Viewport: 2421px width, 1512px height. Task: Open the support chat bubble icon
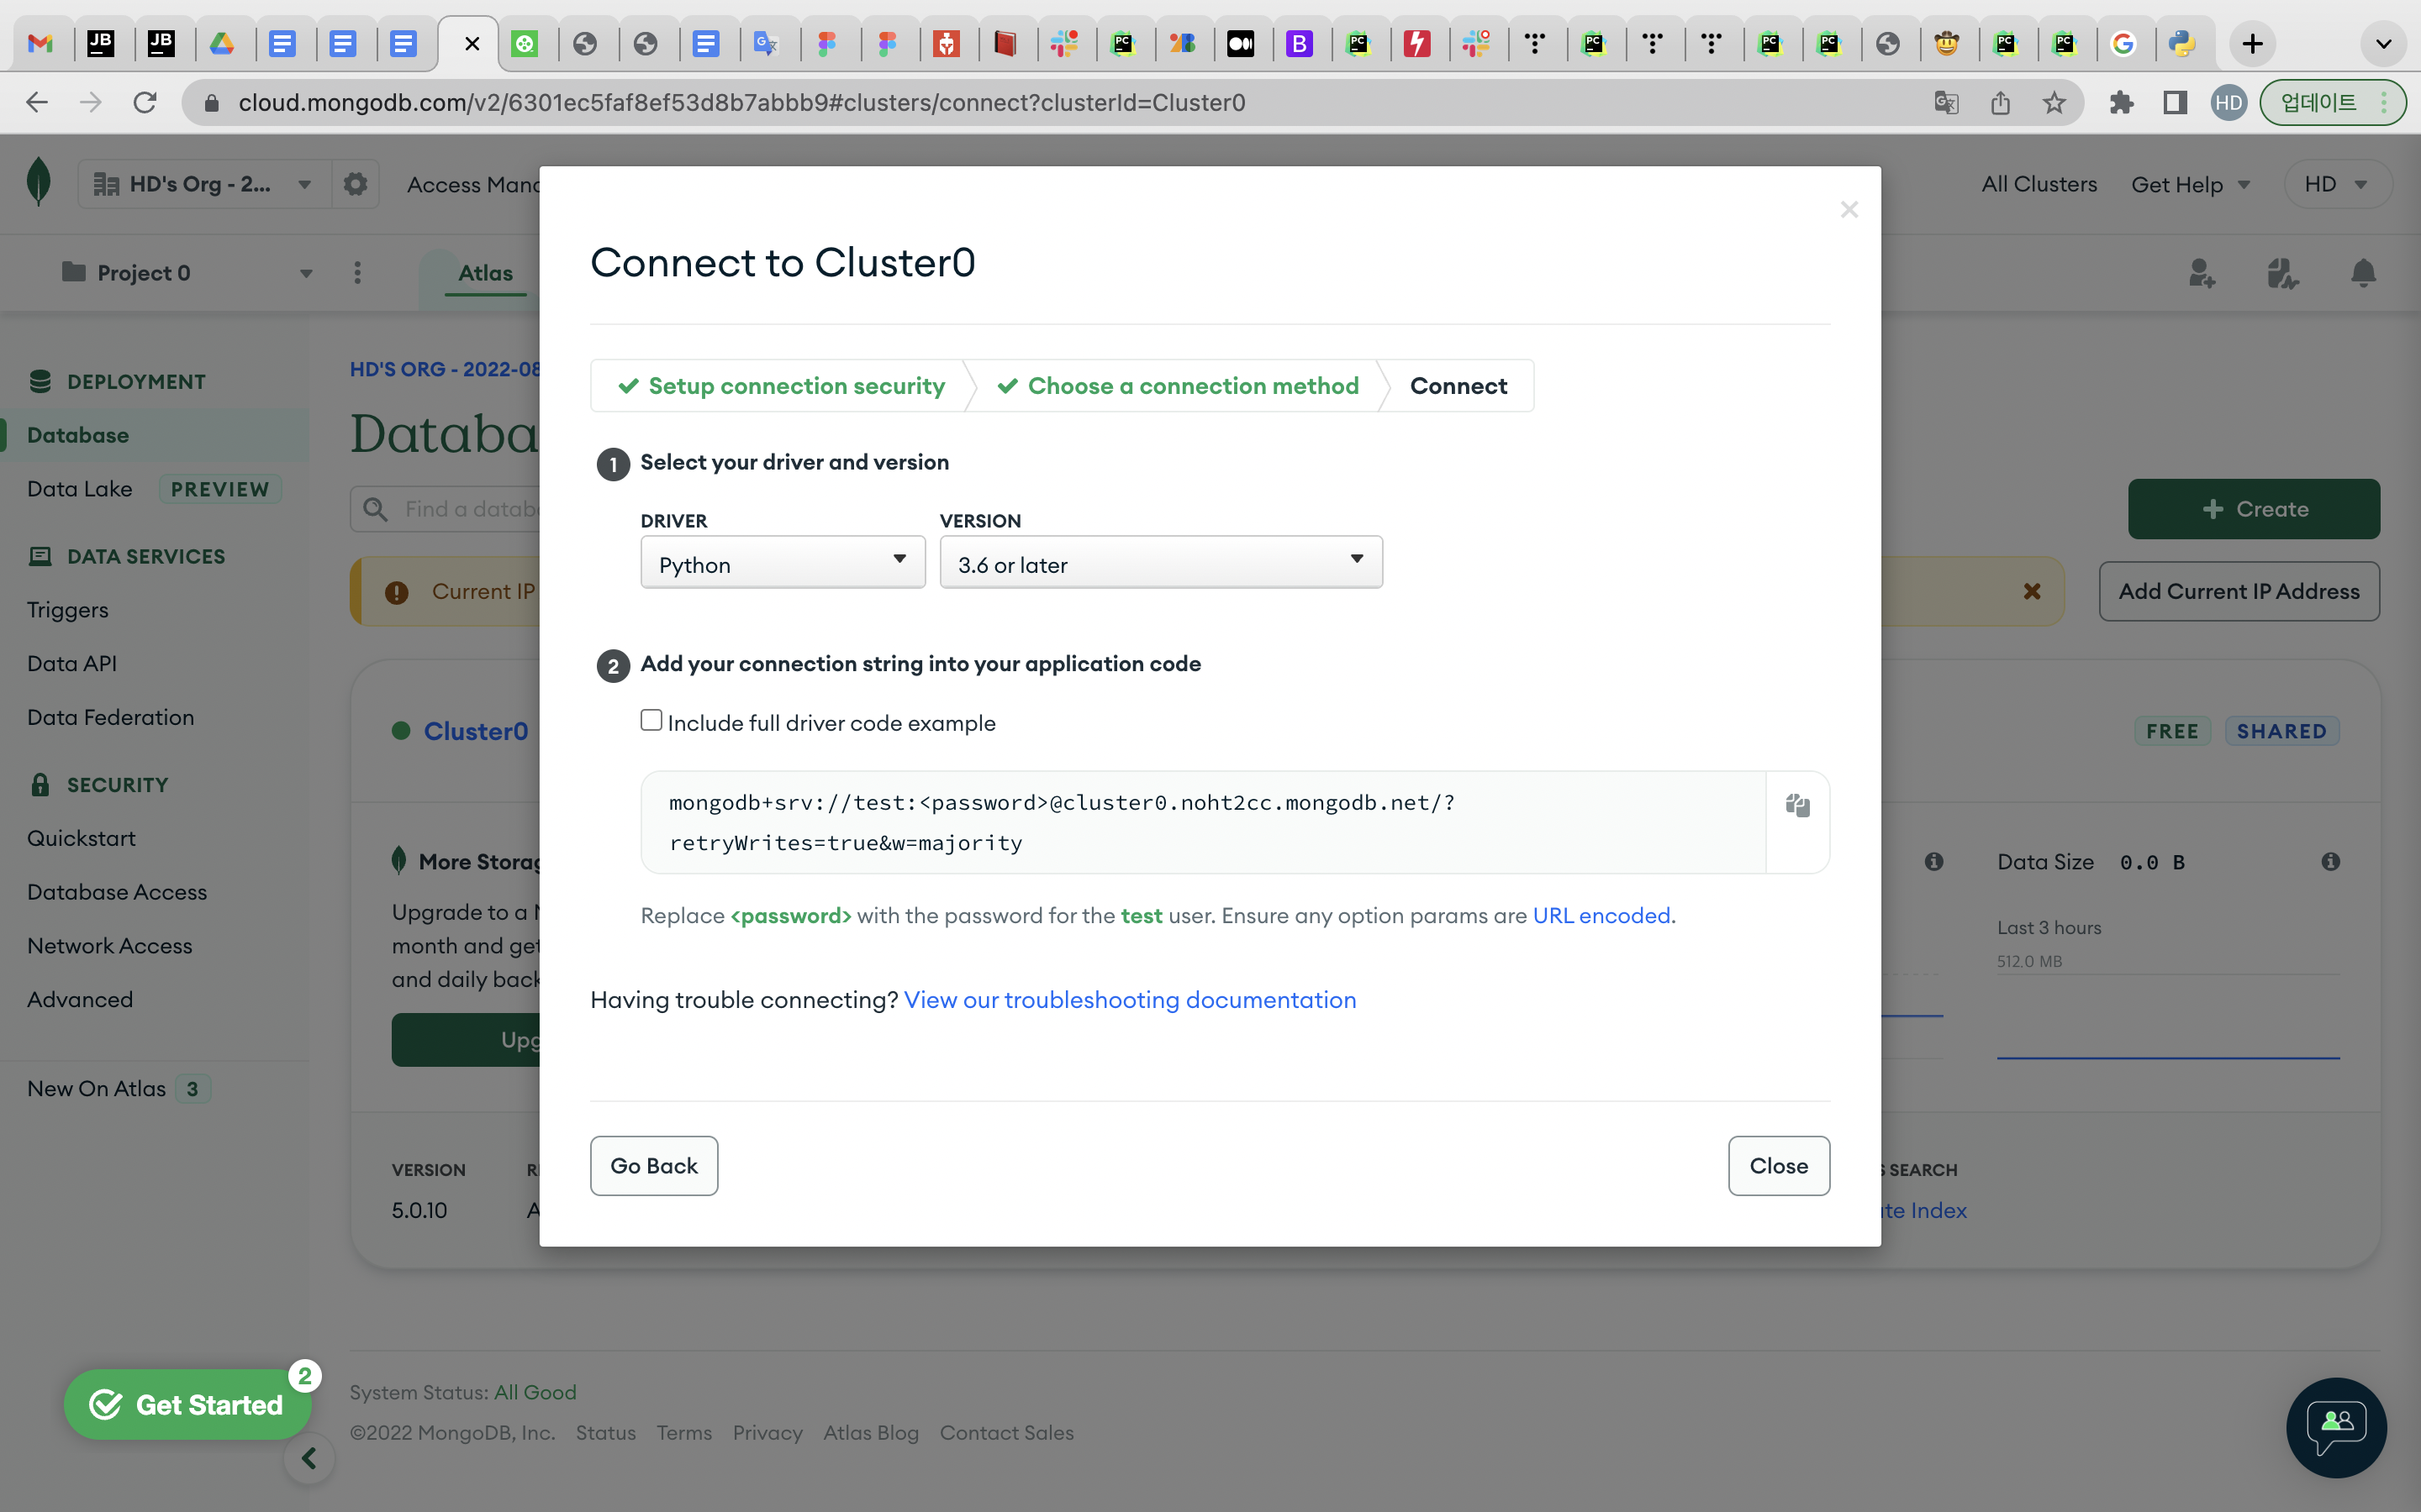click(x=2336, y=1427)
